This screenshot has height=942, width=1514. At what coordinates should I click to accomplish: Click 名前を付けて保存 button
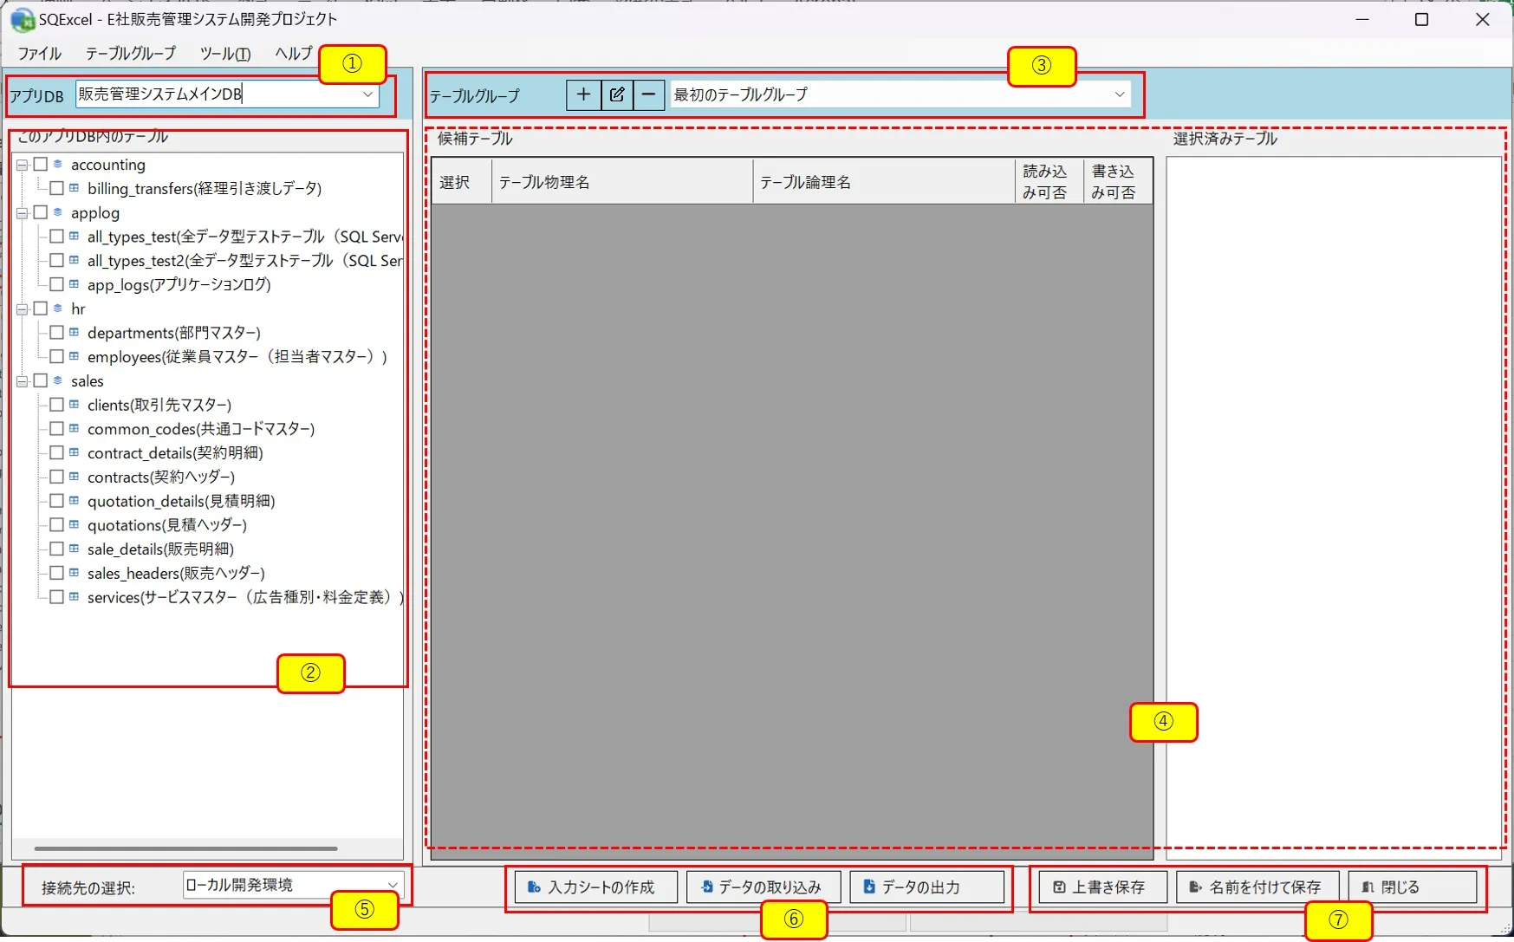click(1257, 887)
